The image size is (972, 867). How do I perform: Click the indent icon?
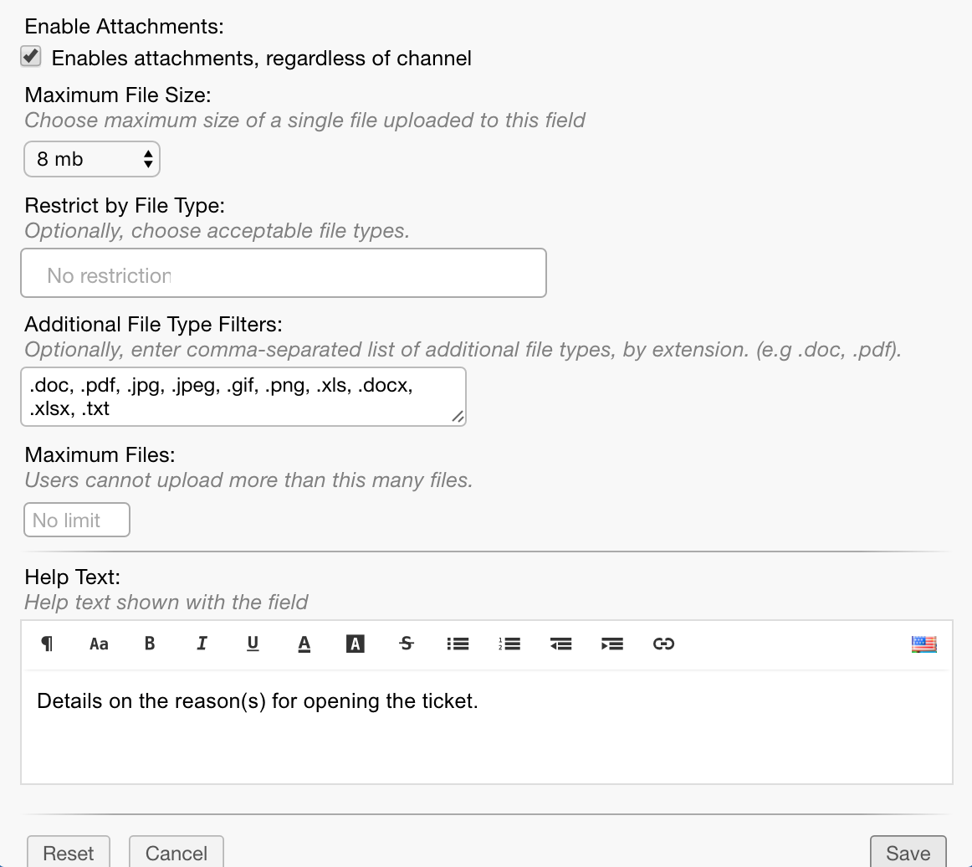click(x=612, y=644)
